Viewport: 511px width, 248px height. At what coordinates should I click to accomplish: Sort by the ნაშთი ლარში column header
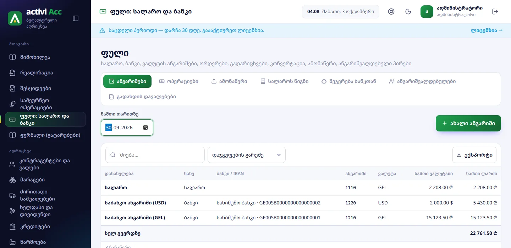(482, 174)
